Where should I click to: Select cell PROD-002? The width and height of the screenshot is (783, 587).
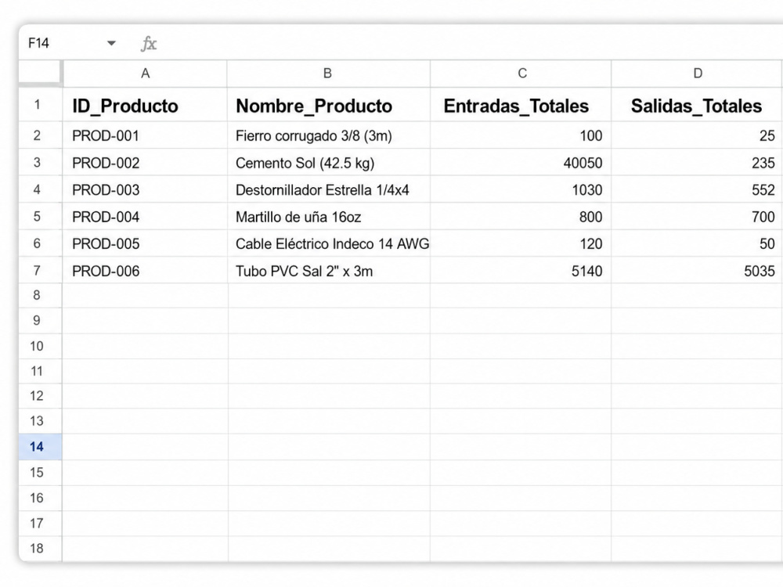(145, 162)
